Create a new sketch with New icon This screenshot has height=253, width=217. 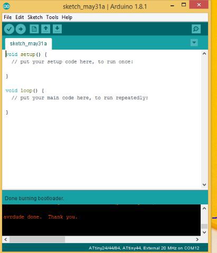34,29
